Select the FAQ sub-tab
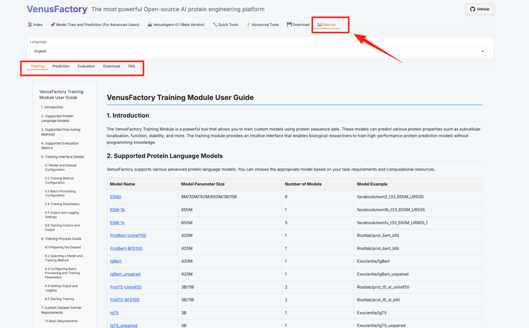 [x=131, y=66]
